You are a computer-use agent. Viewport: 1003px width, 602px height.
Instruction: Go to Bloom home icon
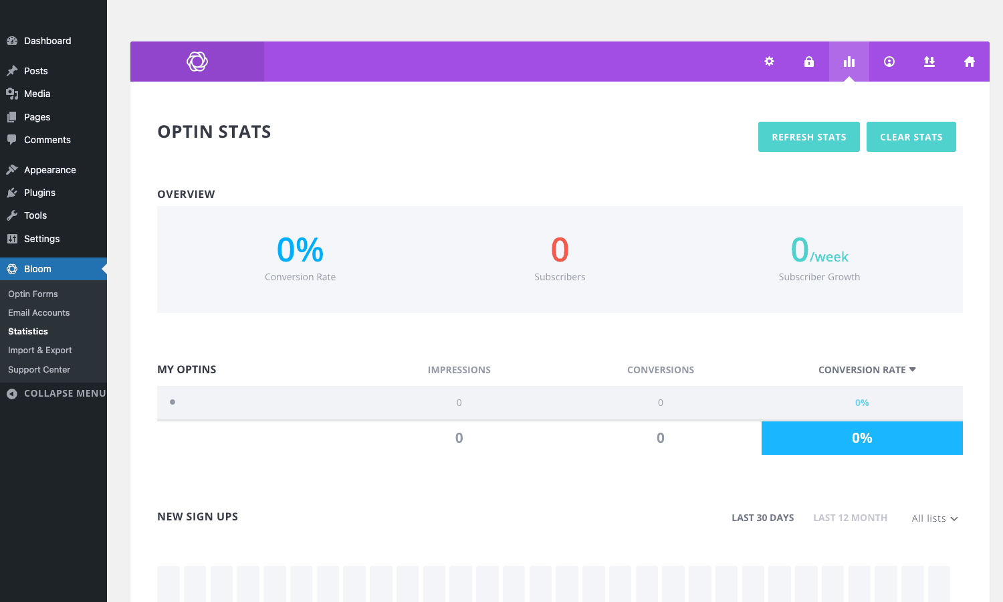click(x=970, y=62)
